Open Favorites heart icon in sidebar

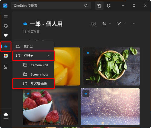click(x=6, y=35)
